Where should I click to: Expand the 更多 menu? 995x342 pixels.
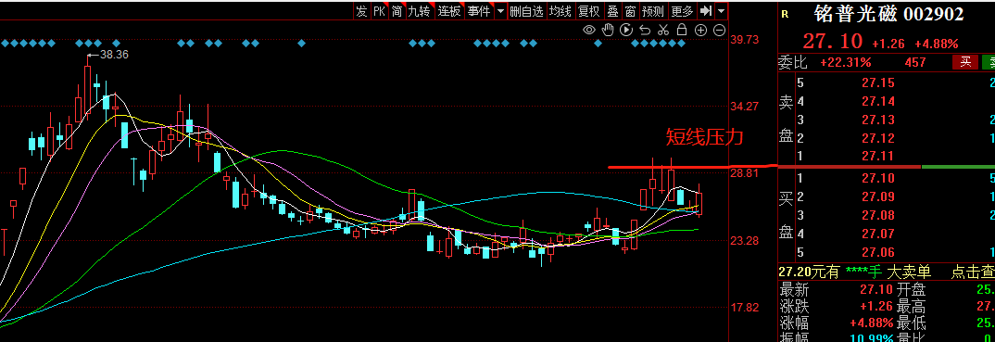682,11
